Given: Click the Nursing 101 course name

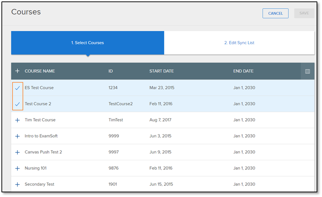Looking at the screenshot, I should tap(36, 168).
